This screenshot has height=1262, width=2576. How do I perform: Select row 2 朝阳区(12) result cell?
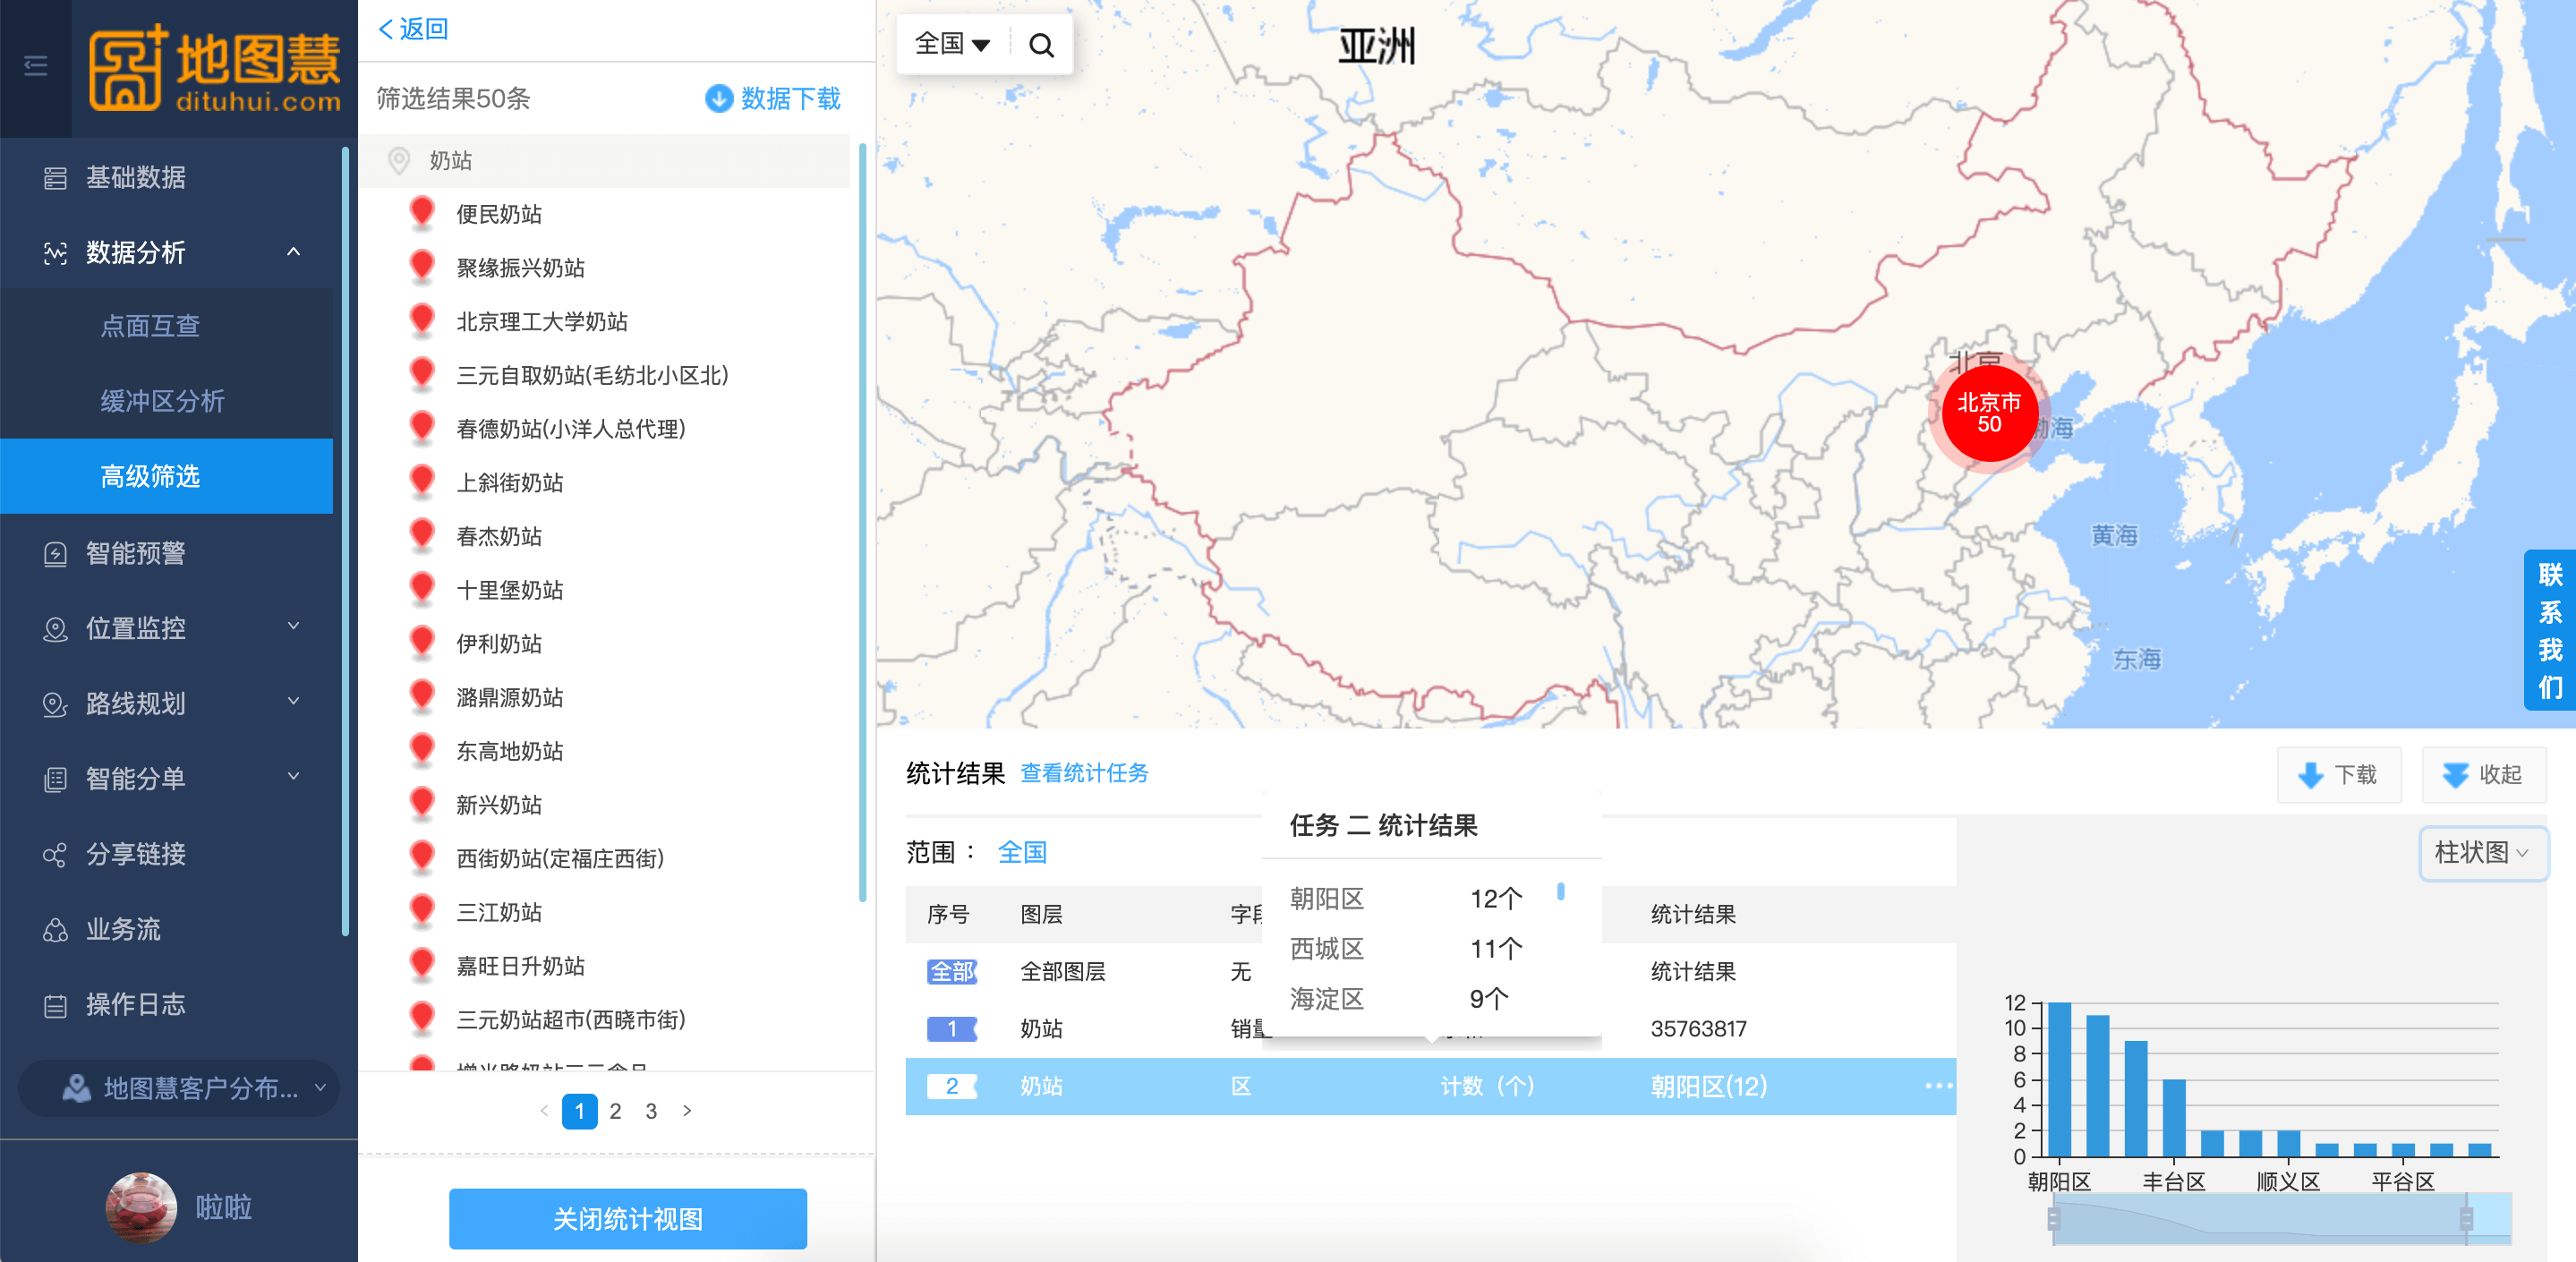pos(1708,1086)
